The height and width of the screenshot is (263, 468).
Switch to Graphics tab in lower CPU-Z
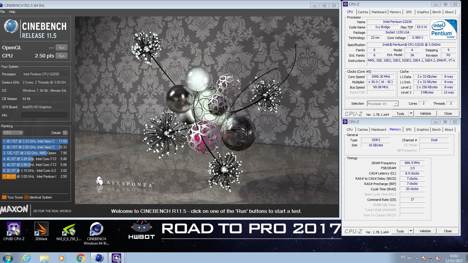423,130
